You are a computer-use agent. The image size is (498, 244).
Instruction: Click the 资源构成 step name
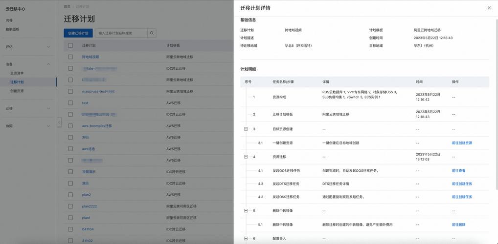(x=279, y=97)
